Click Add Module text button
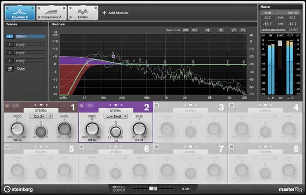Screen dimensions: 306x195 click(118, 13)
